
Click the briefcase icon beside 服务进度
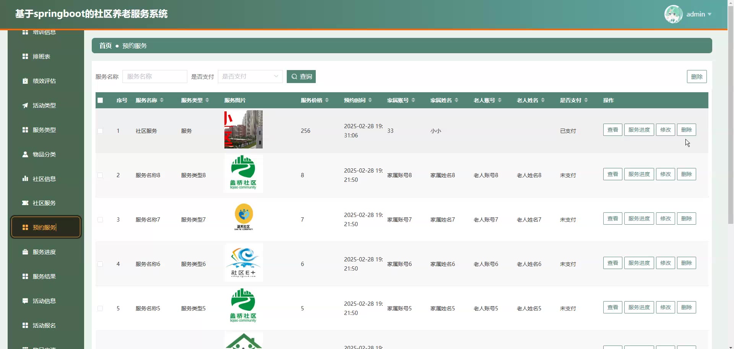click(x=25, y=252)
